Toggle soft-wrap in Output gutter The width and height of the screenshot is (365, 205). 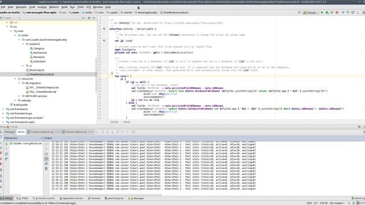click(46, 154)
